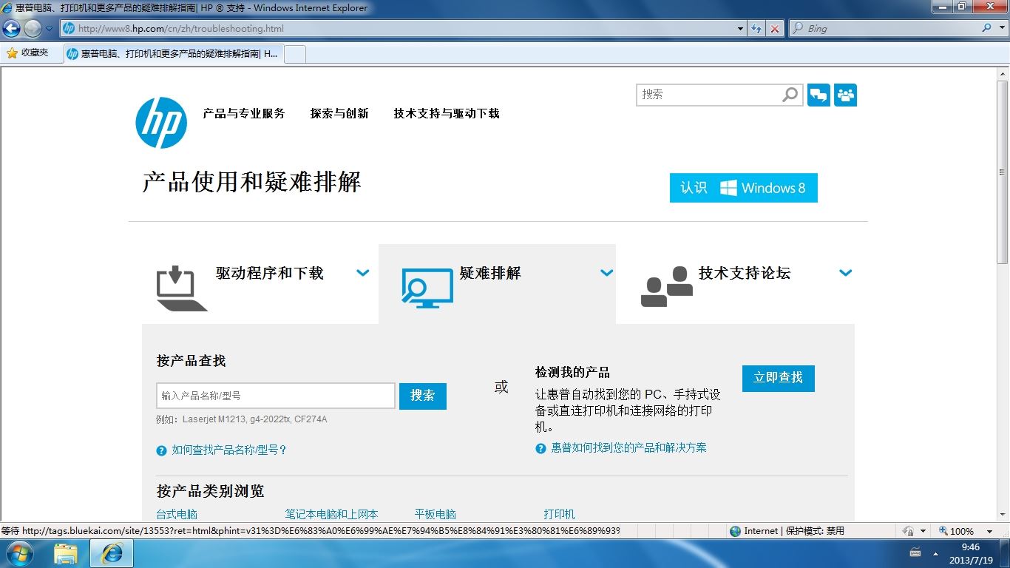
Task: Click the troubleshooting monitor magnifier icon
Action: coord(427,288)
